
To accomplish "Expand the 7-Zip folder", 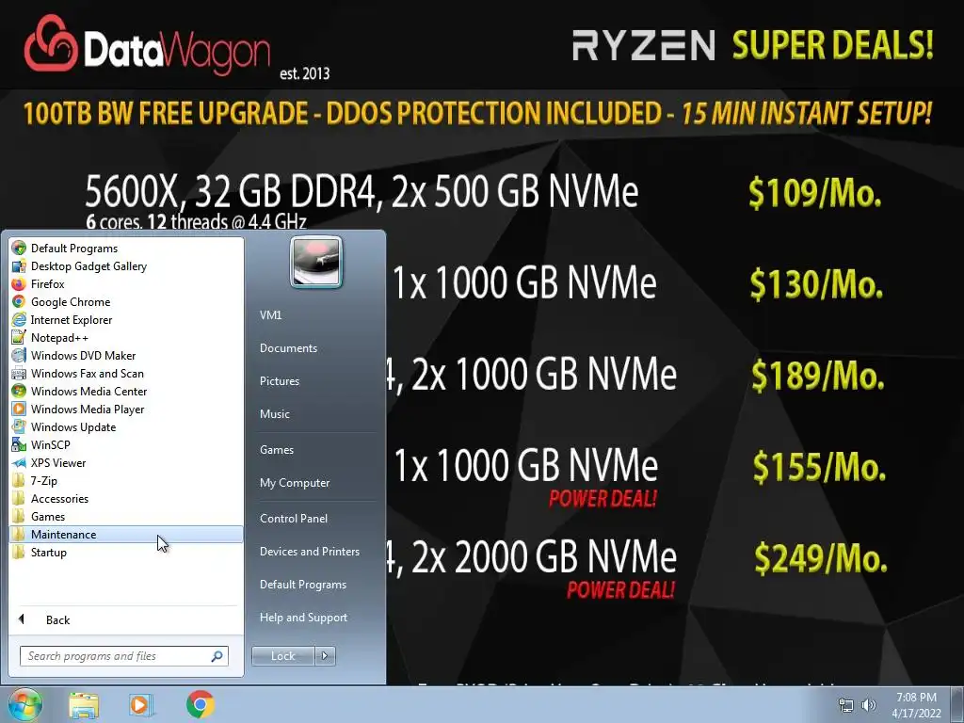I will (x=126, y=481).
